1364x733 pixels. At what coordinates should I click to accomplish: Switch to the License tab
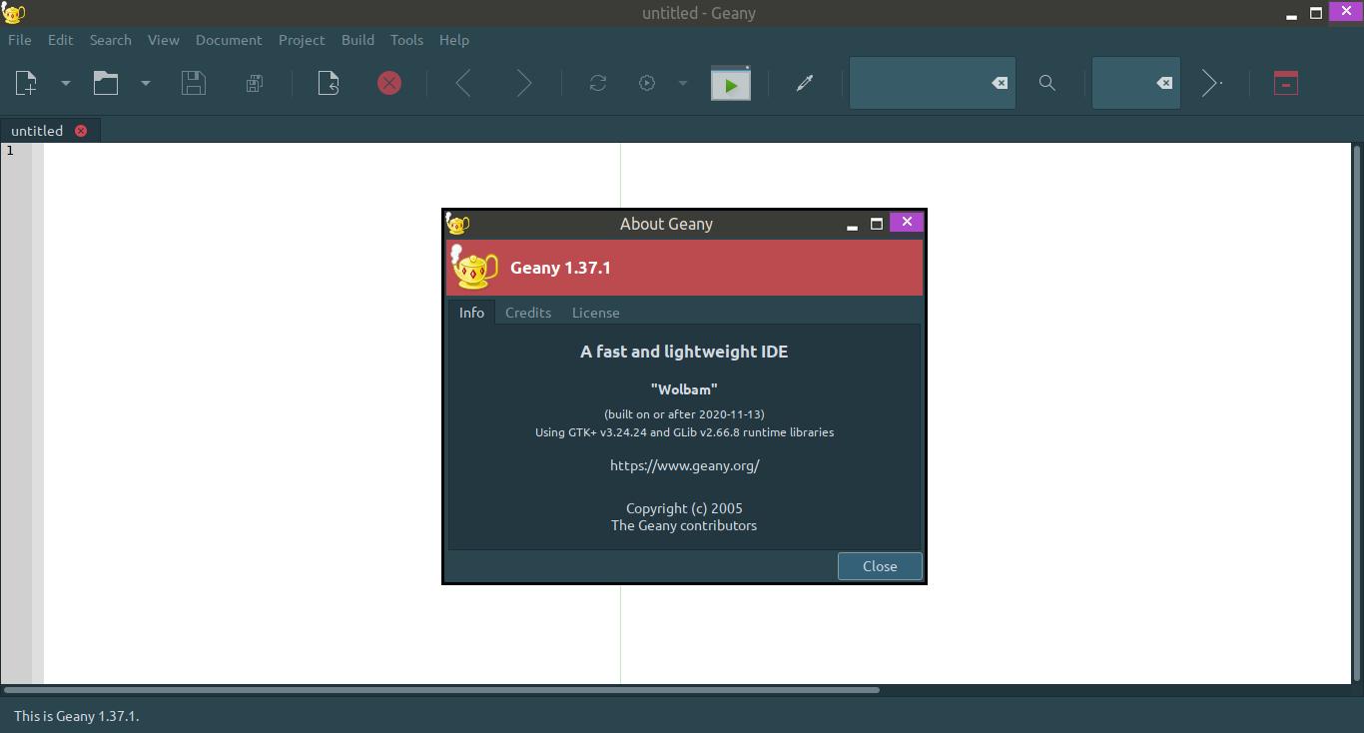[x=595, y=313]
